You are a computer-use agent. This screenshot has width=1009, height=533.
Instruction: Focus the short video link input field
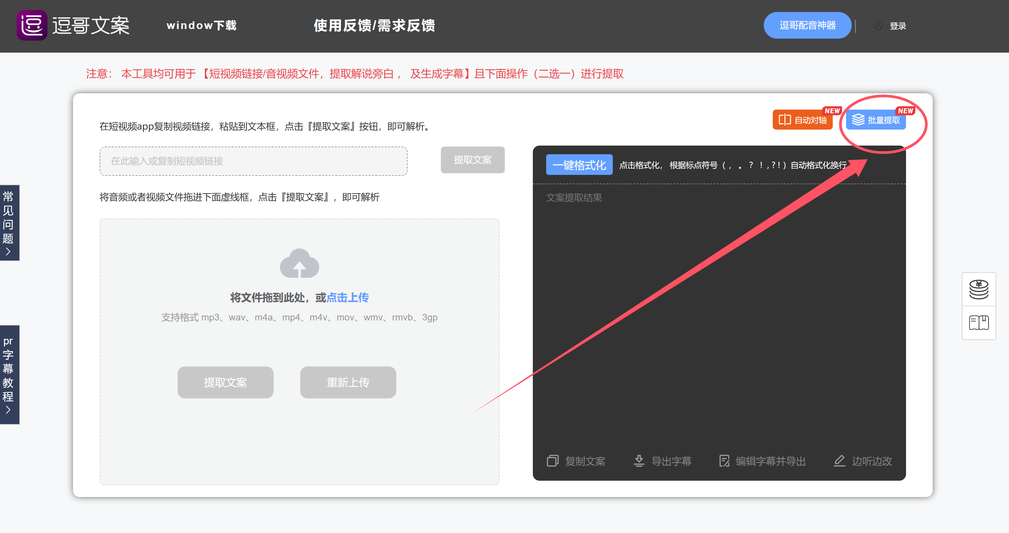(x=254, y=161)
